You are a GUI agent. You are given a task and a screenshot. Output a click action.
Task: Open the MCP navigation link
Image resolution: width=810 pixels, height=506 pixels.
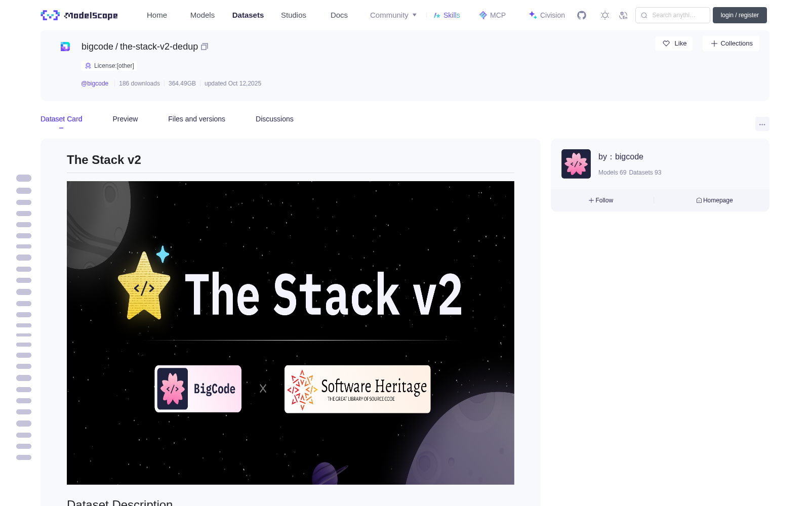pyautogui.click(x=493, y=15)
